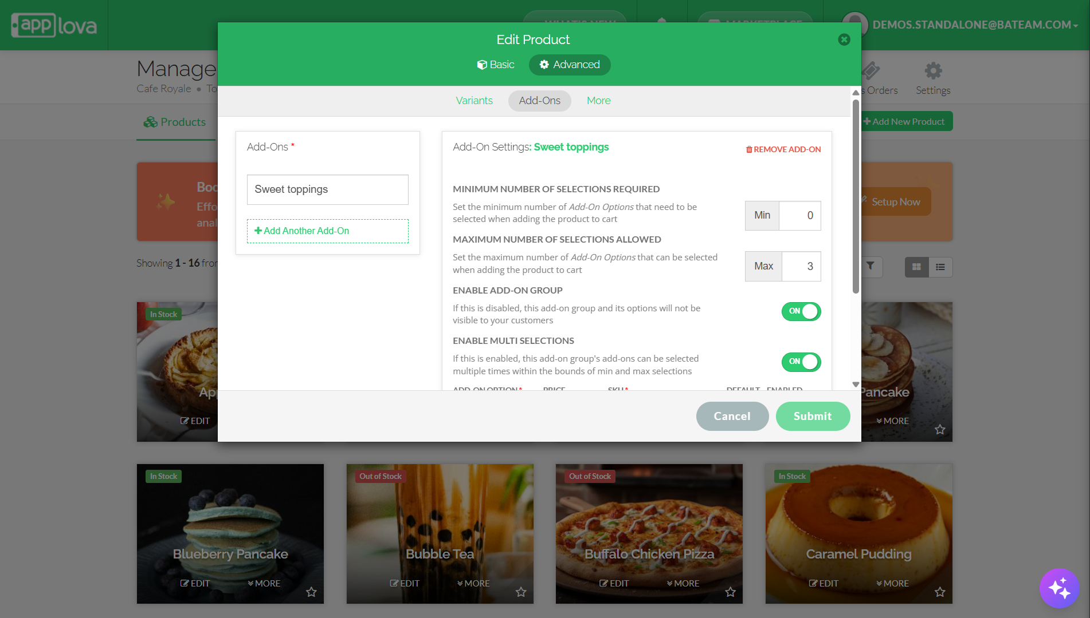Submit the product changes
Screen dimensions: 1090x618
point(813,416)
